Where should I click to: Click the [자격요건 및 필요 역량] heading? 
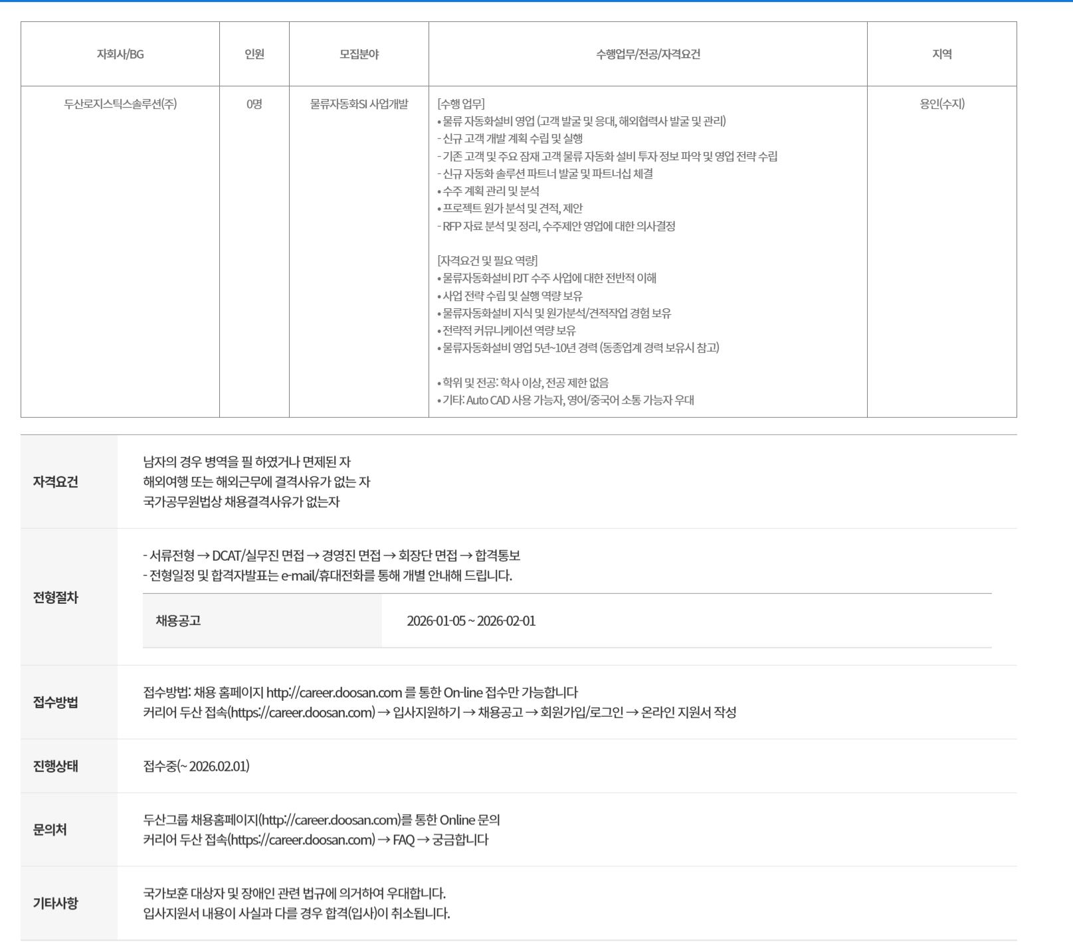[x=488, y=260]
